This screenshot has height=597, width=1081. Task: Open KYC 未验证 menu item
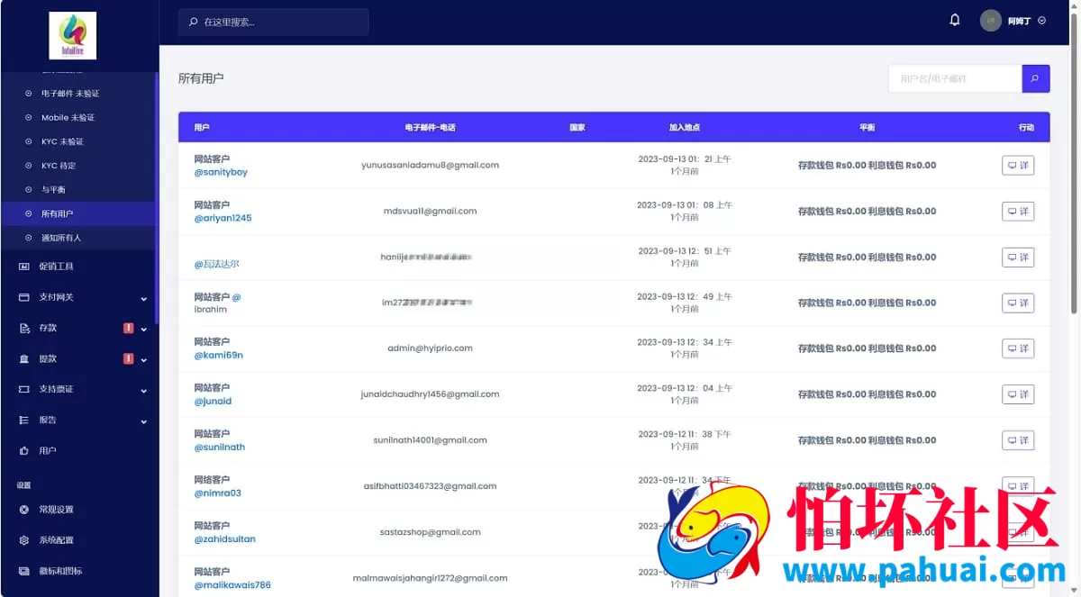tap(62, 141)
